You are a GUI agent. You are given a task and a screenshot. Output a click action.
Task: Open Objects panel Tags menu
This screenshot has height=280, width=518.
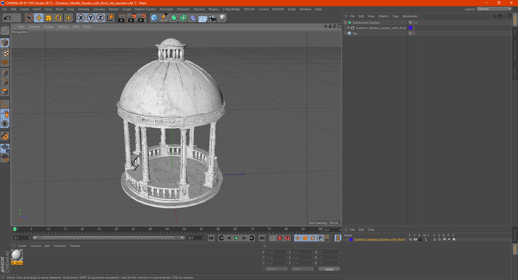pos(396,16)
